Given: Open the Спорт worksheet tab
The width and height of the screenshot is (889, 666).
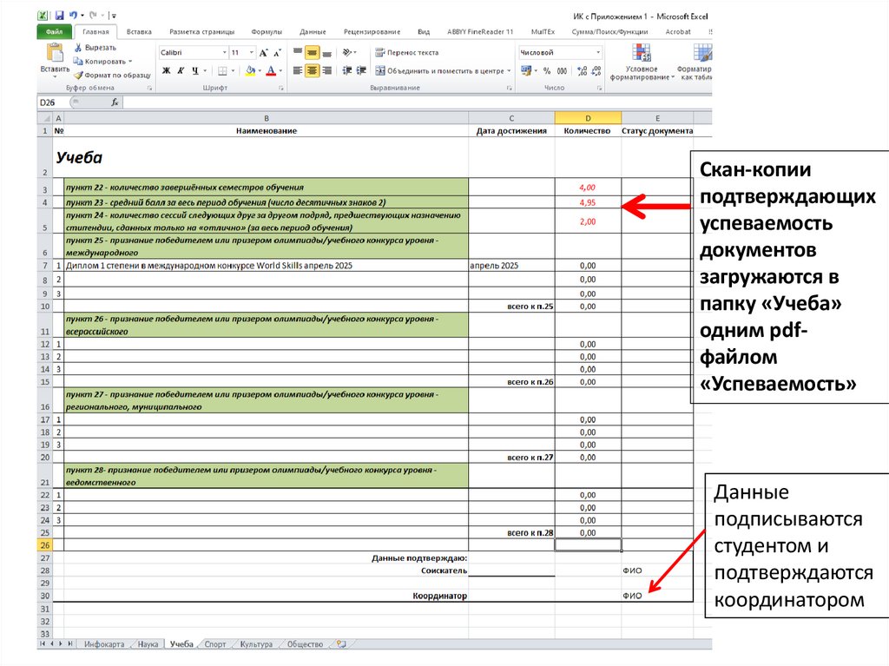Looking at the screenshot, I should pos(215,644).
